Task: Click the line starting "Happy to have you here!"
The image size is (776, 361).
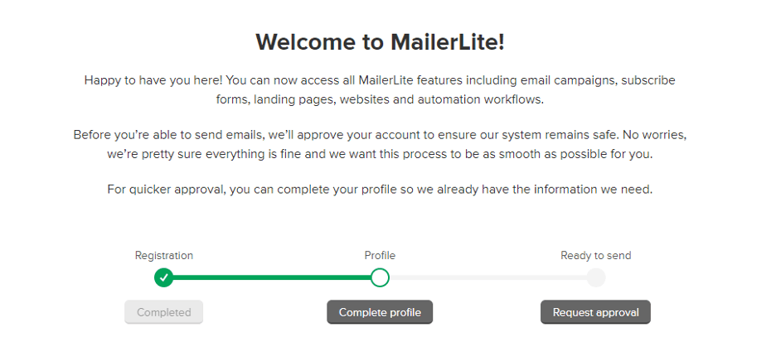Action: coord(380,80)
